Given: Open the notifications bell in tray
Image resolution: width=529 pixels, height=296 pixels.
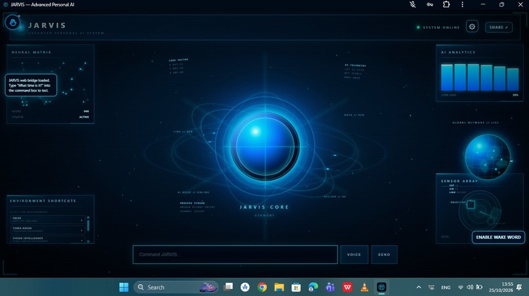Looking at the screenshot, I should tap(519, 287).
